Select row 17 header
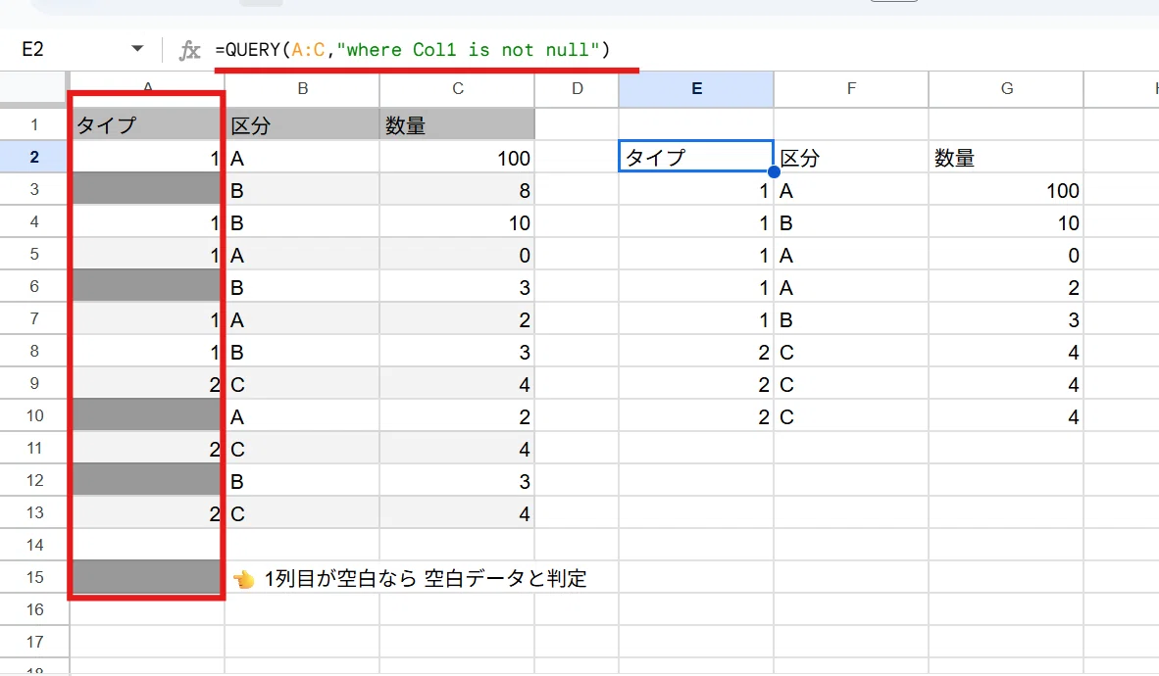 point(34,642)
